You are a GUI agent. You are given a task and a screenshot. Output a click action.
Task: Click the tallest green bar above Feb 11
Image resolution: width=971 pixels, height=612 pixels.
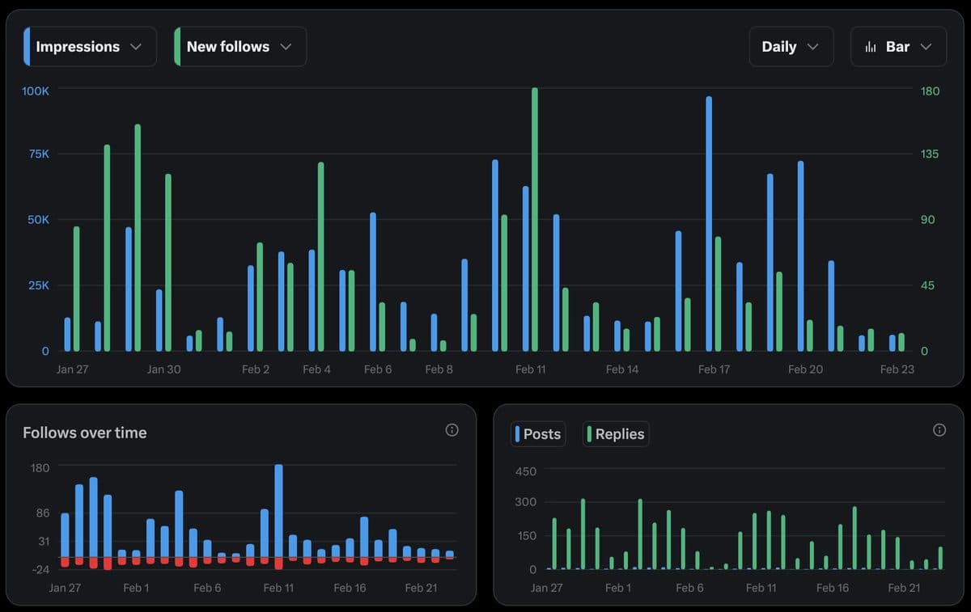point(535,218)
